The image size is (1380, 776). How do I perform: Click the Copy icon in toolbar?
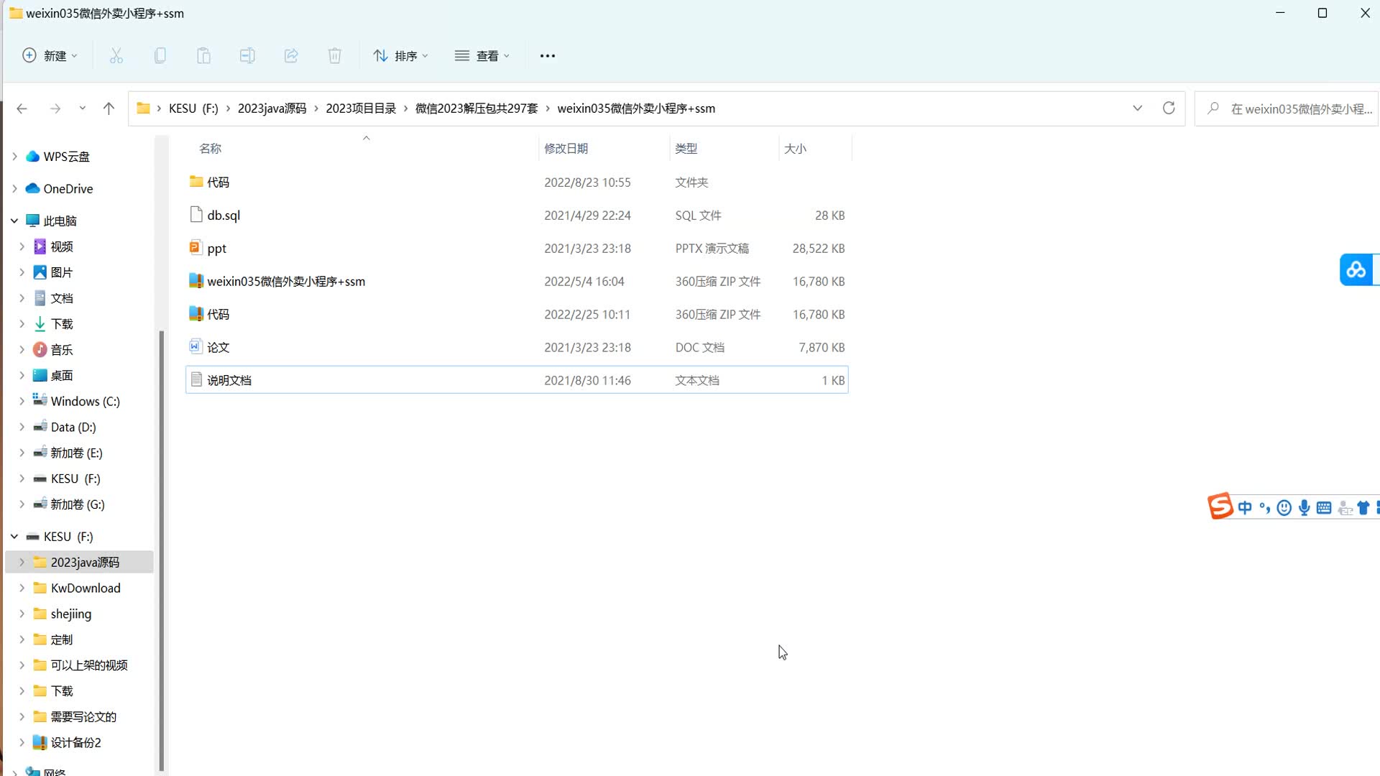[160, 56]
